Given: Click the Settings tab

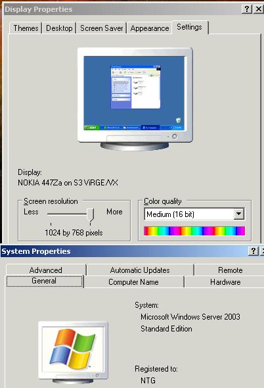Looking at the screenshot, I should tap(190, 27).
